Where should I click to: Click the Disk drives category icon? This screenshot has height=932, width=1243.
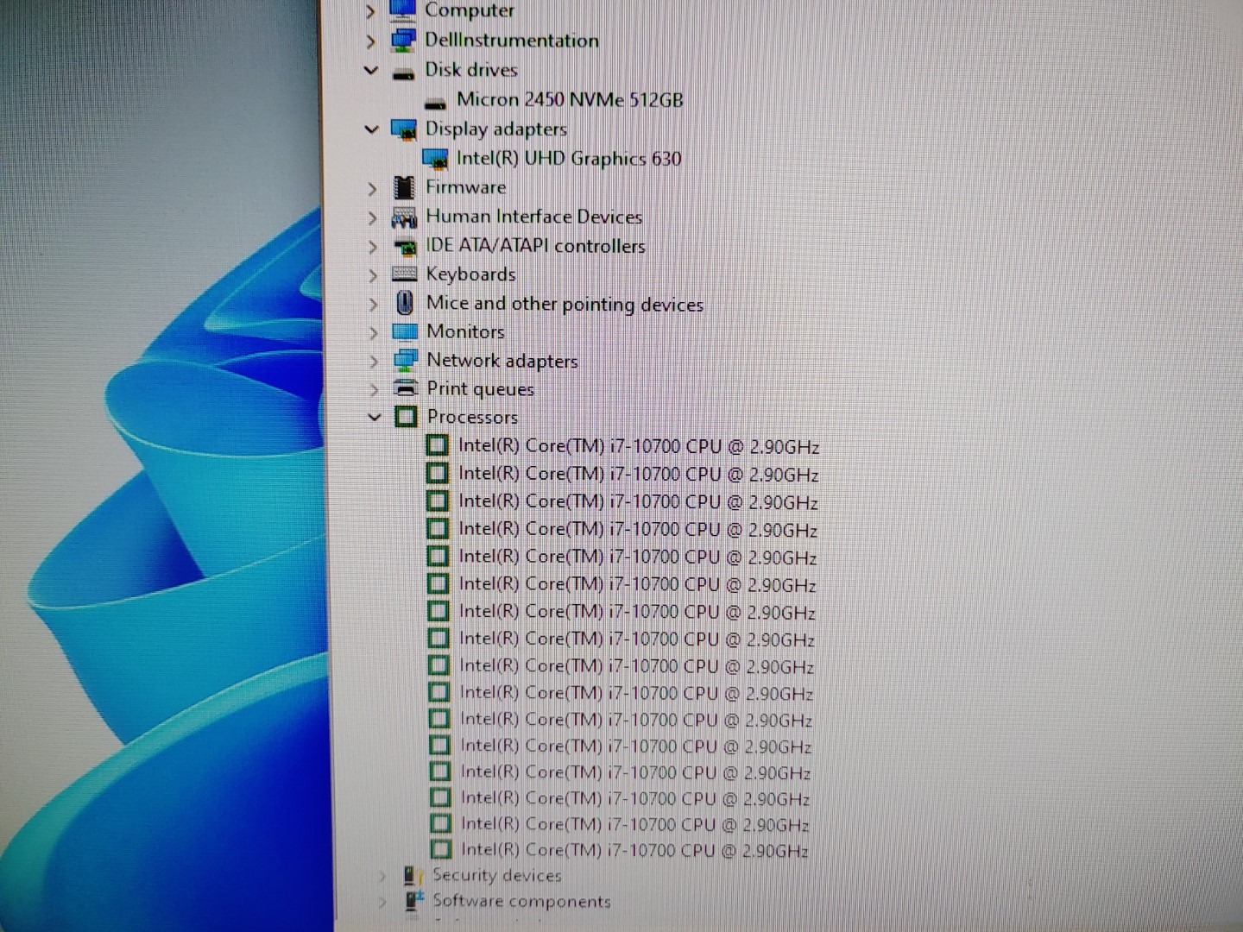tap(403, 72)
